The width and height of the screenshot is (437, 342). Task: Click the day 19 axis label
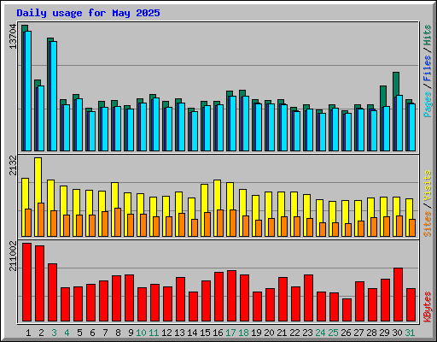click(x=256, y=333)
